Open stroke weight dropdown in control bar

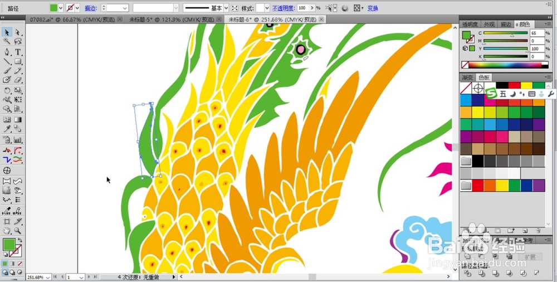125,8
